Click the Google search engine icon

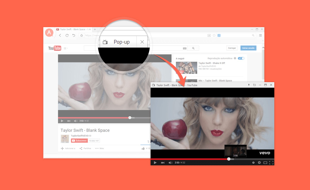(x=219, y=36)
